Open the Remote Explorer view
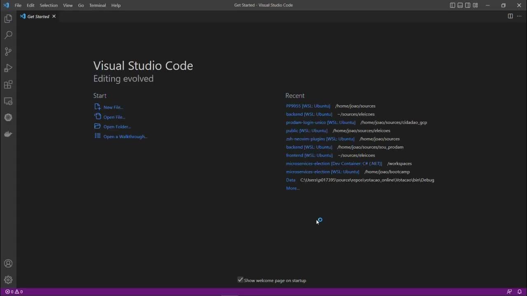This screenshot has height=296, width=527. [x=8, y=101]
